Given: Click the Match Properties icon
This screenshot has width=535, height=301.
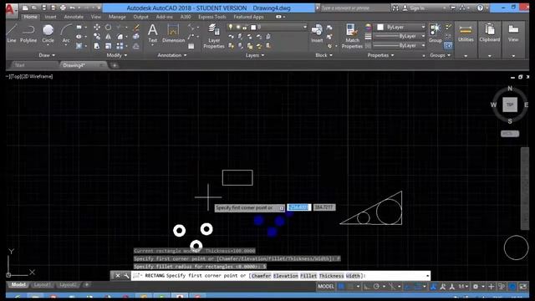Looking at the screenshot, I should click(352, 36).
